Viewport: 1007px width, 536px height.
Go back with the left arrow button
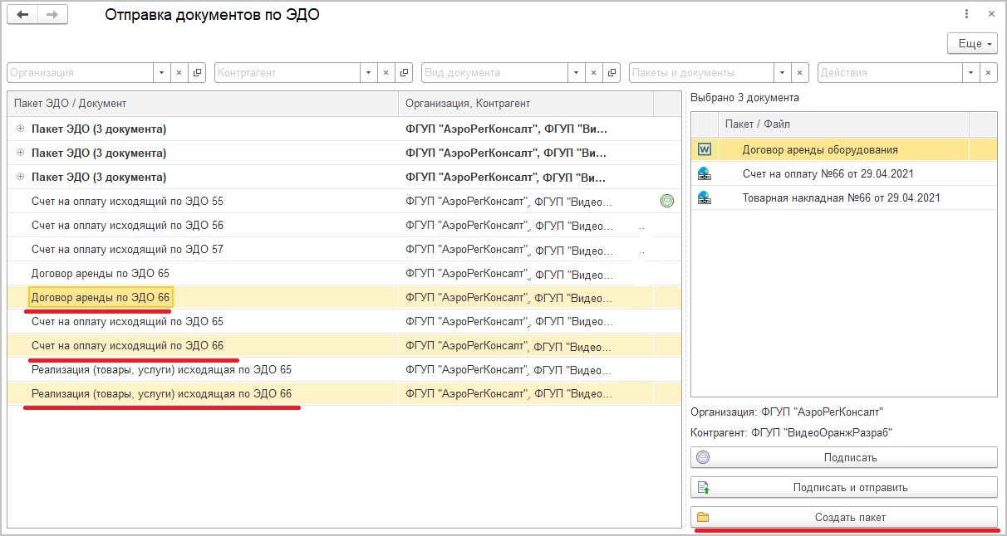[x=22, y=15]
